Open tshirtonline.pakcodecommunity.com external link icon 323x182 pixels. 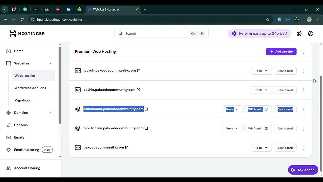(x=146, y=128)
